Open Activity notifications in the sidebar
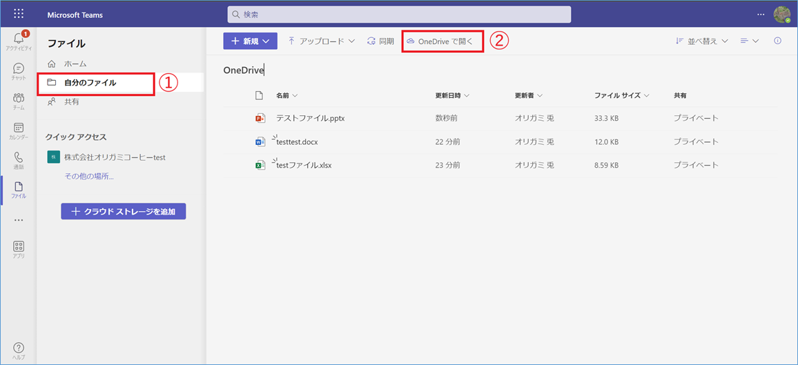Screen dimensions: 798x365 (19, 41)
